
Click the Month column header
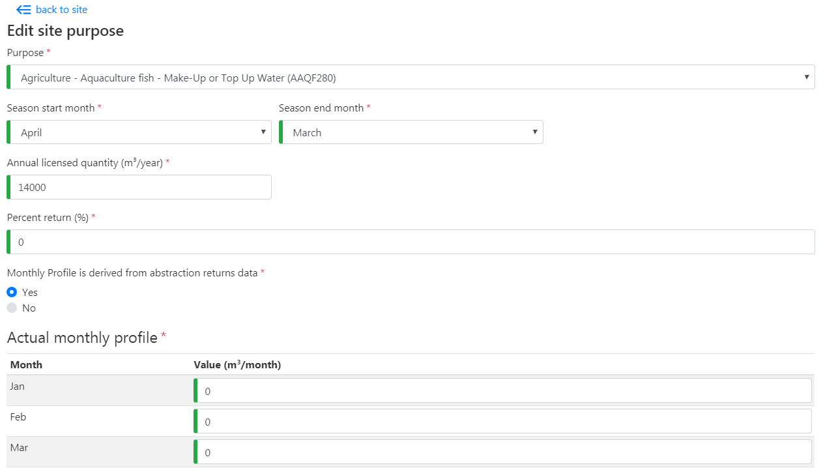tap(26, 365)
